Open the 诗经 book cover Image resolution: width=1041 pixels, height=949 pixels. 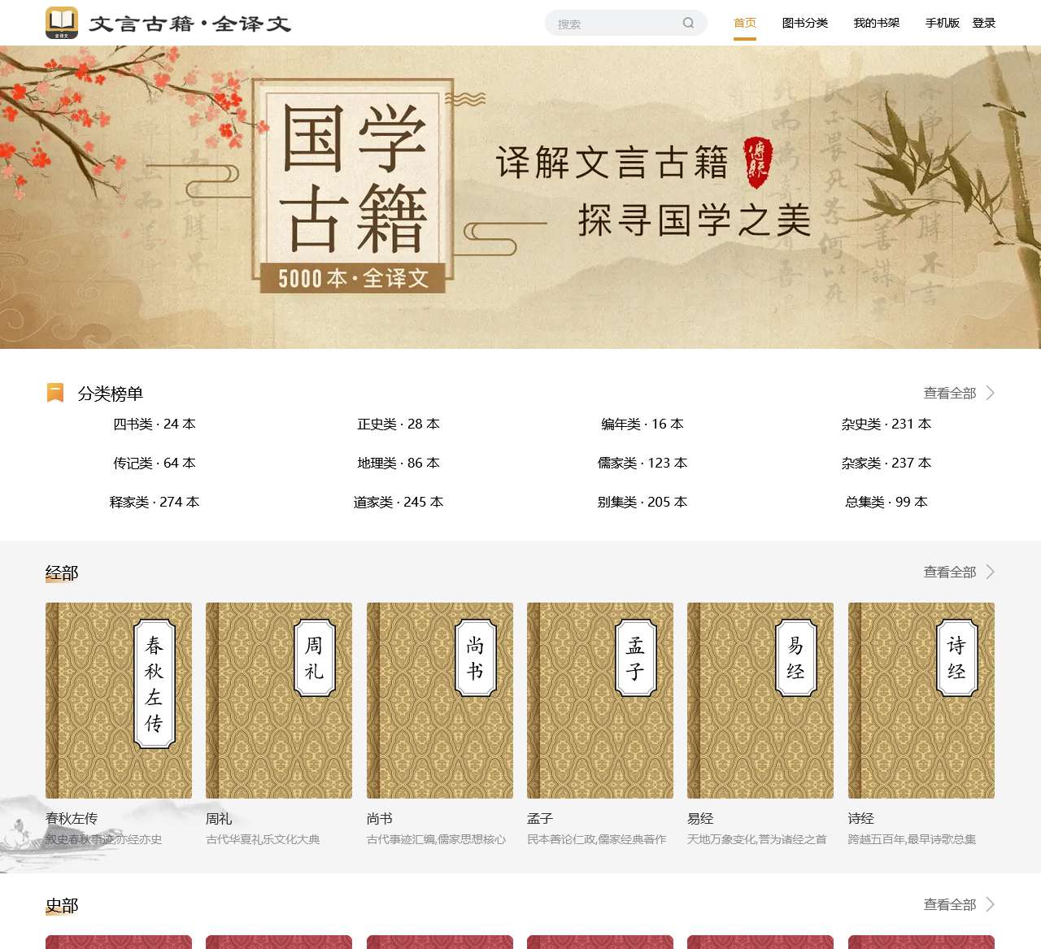point(921,700)
